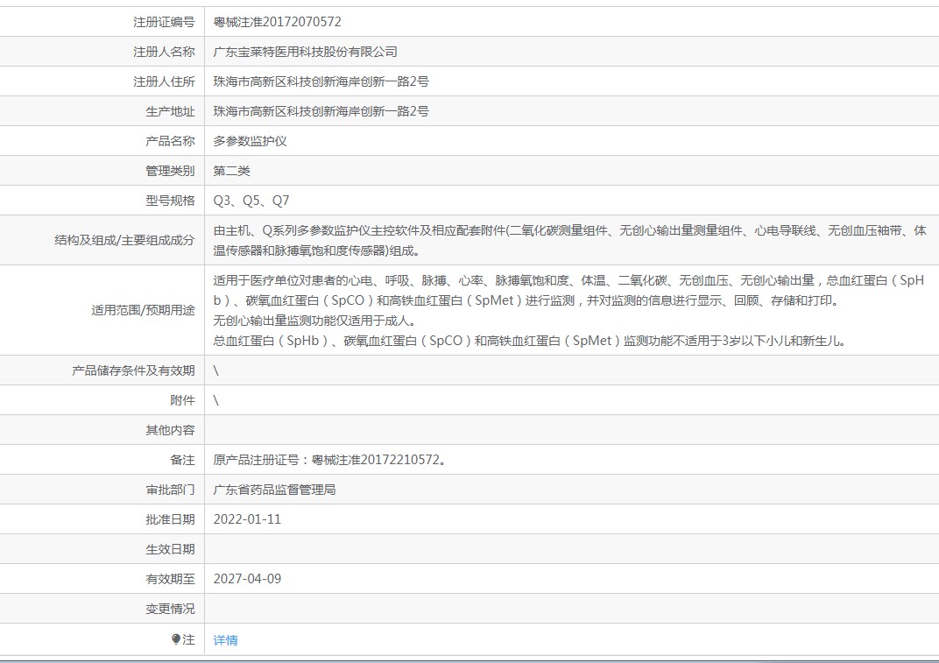Click the address in the 生产地址 row

[321, 111]
